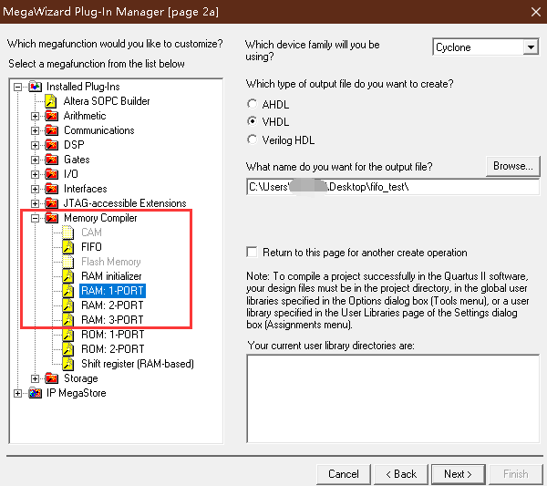Click the RAM initializer wizard icon

(x=68, y=276)
